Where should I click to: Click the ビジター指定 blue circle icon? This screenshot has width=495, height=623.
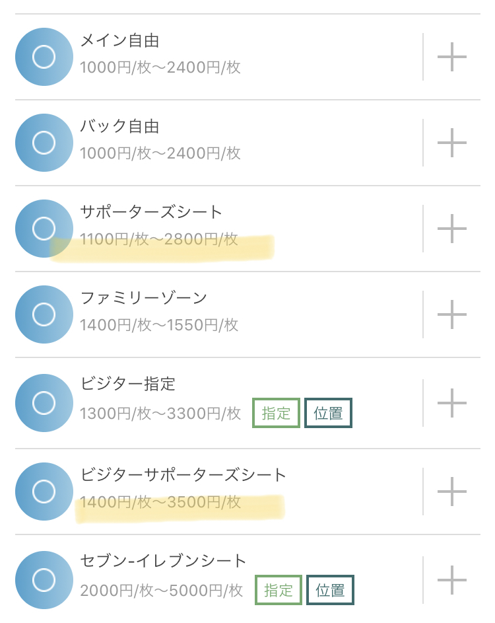point(44,403)
